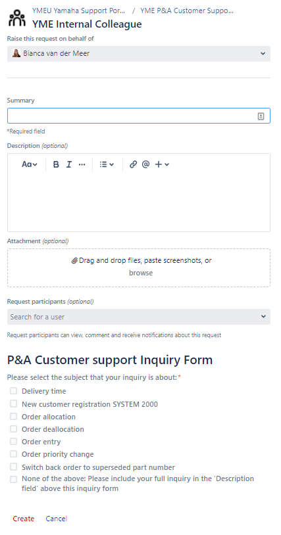This screenshot has height=535, width=281.
Task: Tick the Order allocation checkbox
Action: point(13,416)
